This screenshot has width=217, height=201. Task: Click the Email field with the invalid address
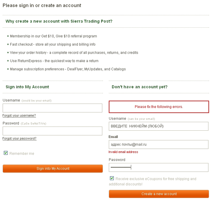point(159,144)
